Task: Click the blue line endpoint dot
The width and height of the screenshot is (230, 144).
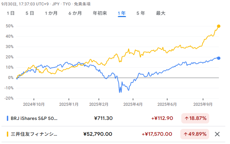Action: point(219,58)
